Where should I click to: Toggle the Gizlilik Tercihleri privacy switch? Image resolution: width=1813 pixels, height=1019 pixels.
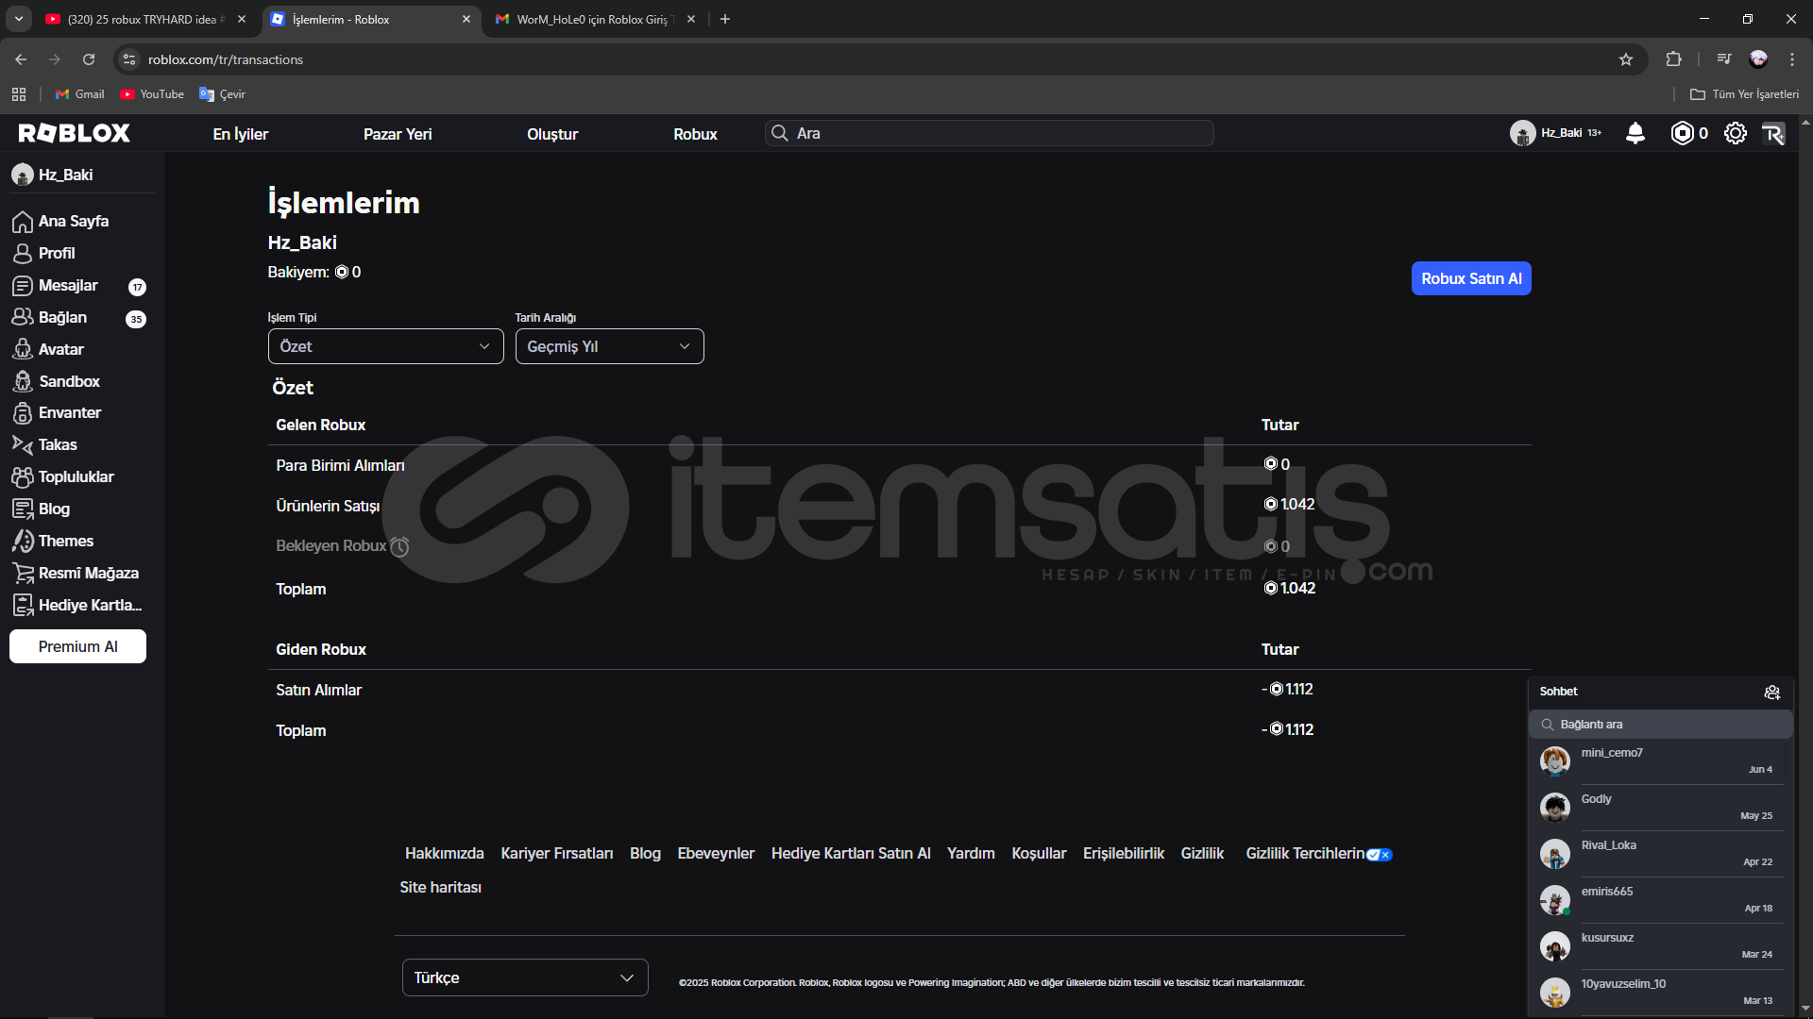1380,855
